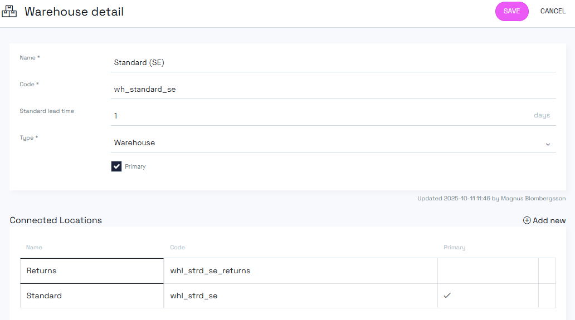This screenshot has width=575, height=320.
Task: Click the Name column header in Connected Locations
Action: pos(34,247)
